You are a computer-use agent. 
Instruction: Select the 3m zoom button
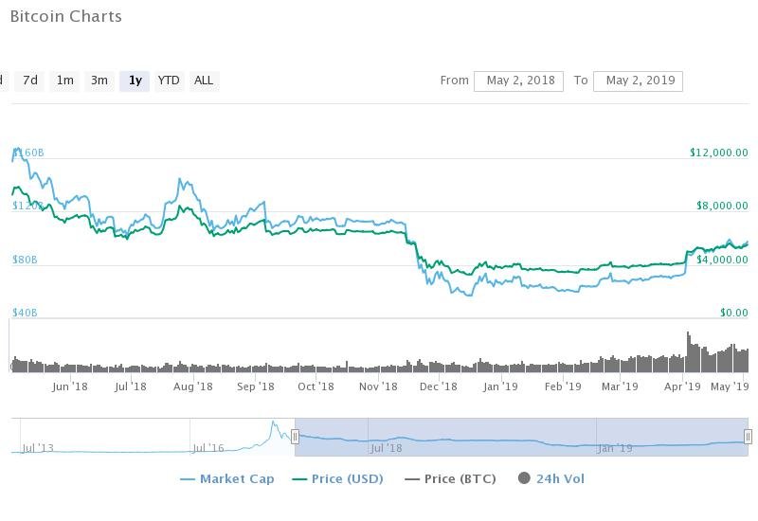tap(99, 81)
